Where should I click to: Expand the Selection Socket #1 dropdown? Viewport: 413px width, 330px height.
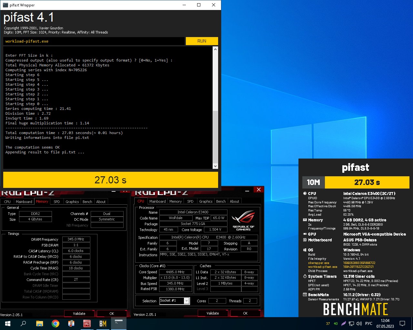click(x=186, y=301)
